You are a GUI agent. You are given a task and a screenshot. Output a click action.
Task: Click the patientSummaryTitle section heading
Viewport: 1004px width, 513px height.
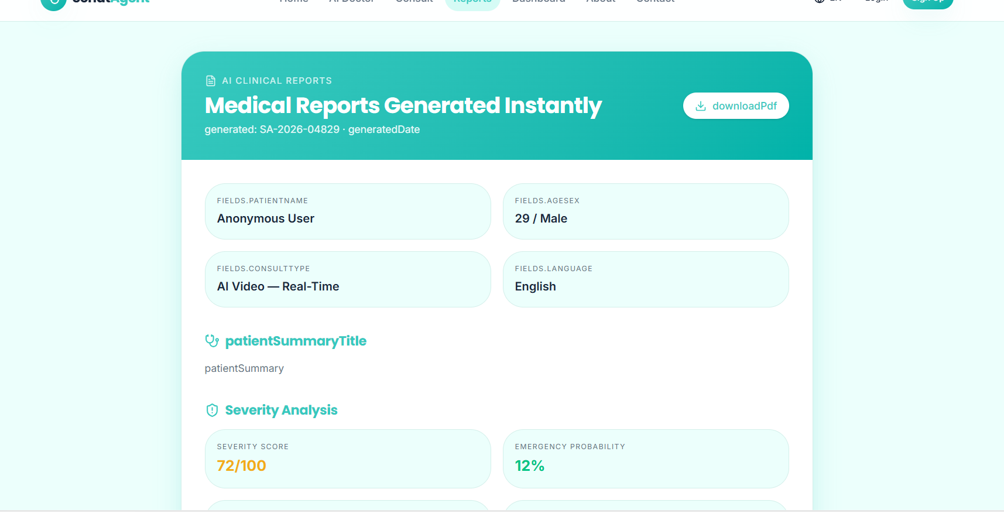pos(296,341)
